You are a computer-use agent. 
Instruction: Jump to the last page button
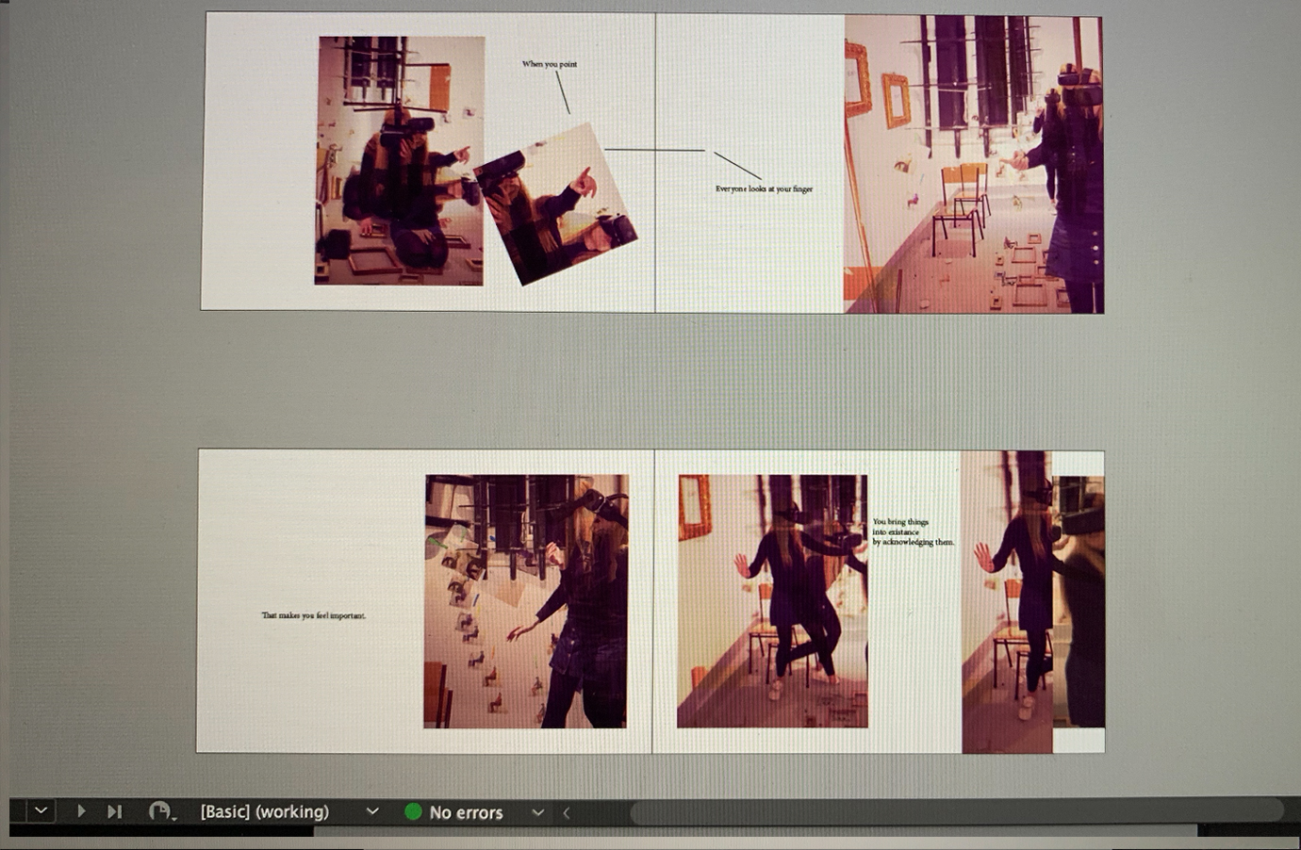tap(114, 811)
